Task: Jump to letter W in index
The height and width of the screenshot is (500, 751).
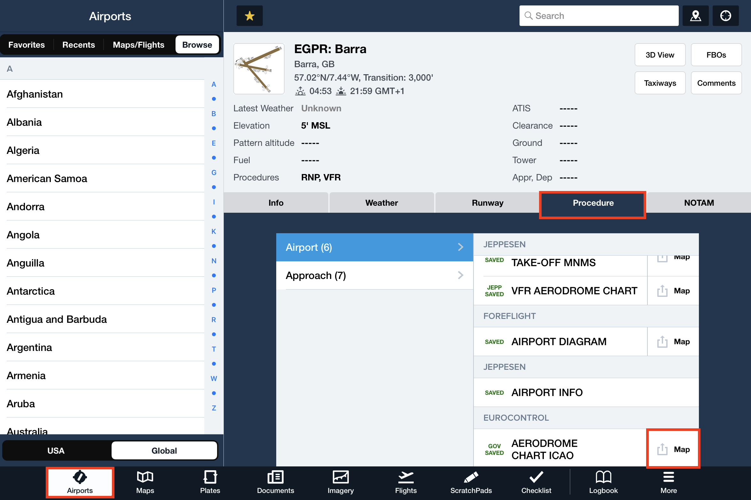Action: click(x=214, y=378)
